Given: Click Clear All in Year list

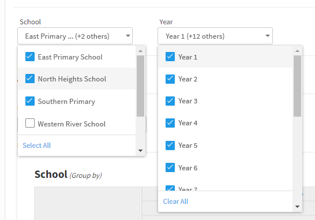Looking at the screenshot, I should 175,202.
